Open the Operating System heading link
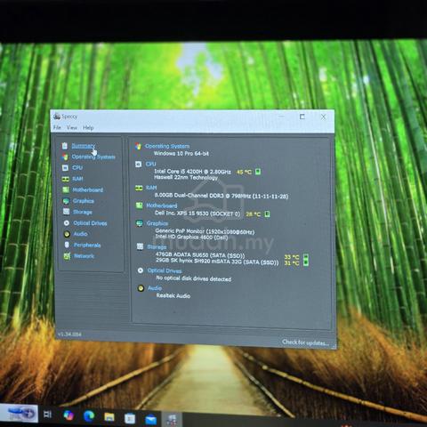Screen dimensions: 427x427 tap(167, 146)
